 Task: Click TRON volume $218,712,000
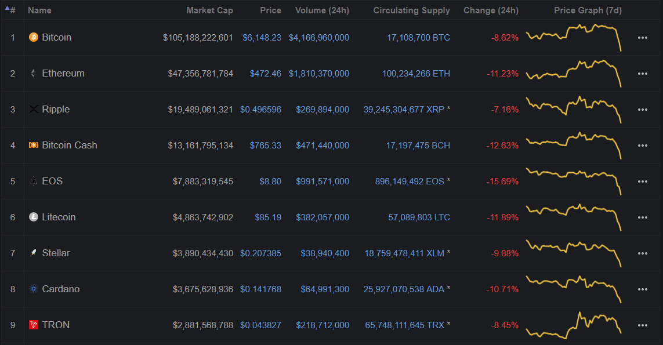pos(323,325)
